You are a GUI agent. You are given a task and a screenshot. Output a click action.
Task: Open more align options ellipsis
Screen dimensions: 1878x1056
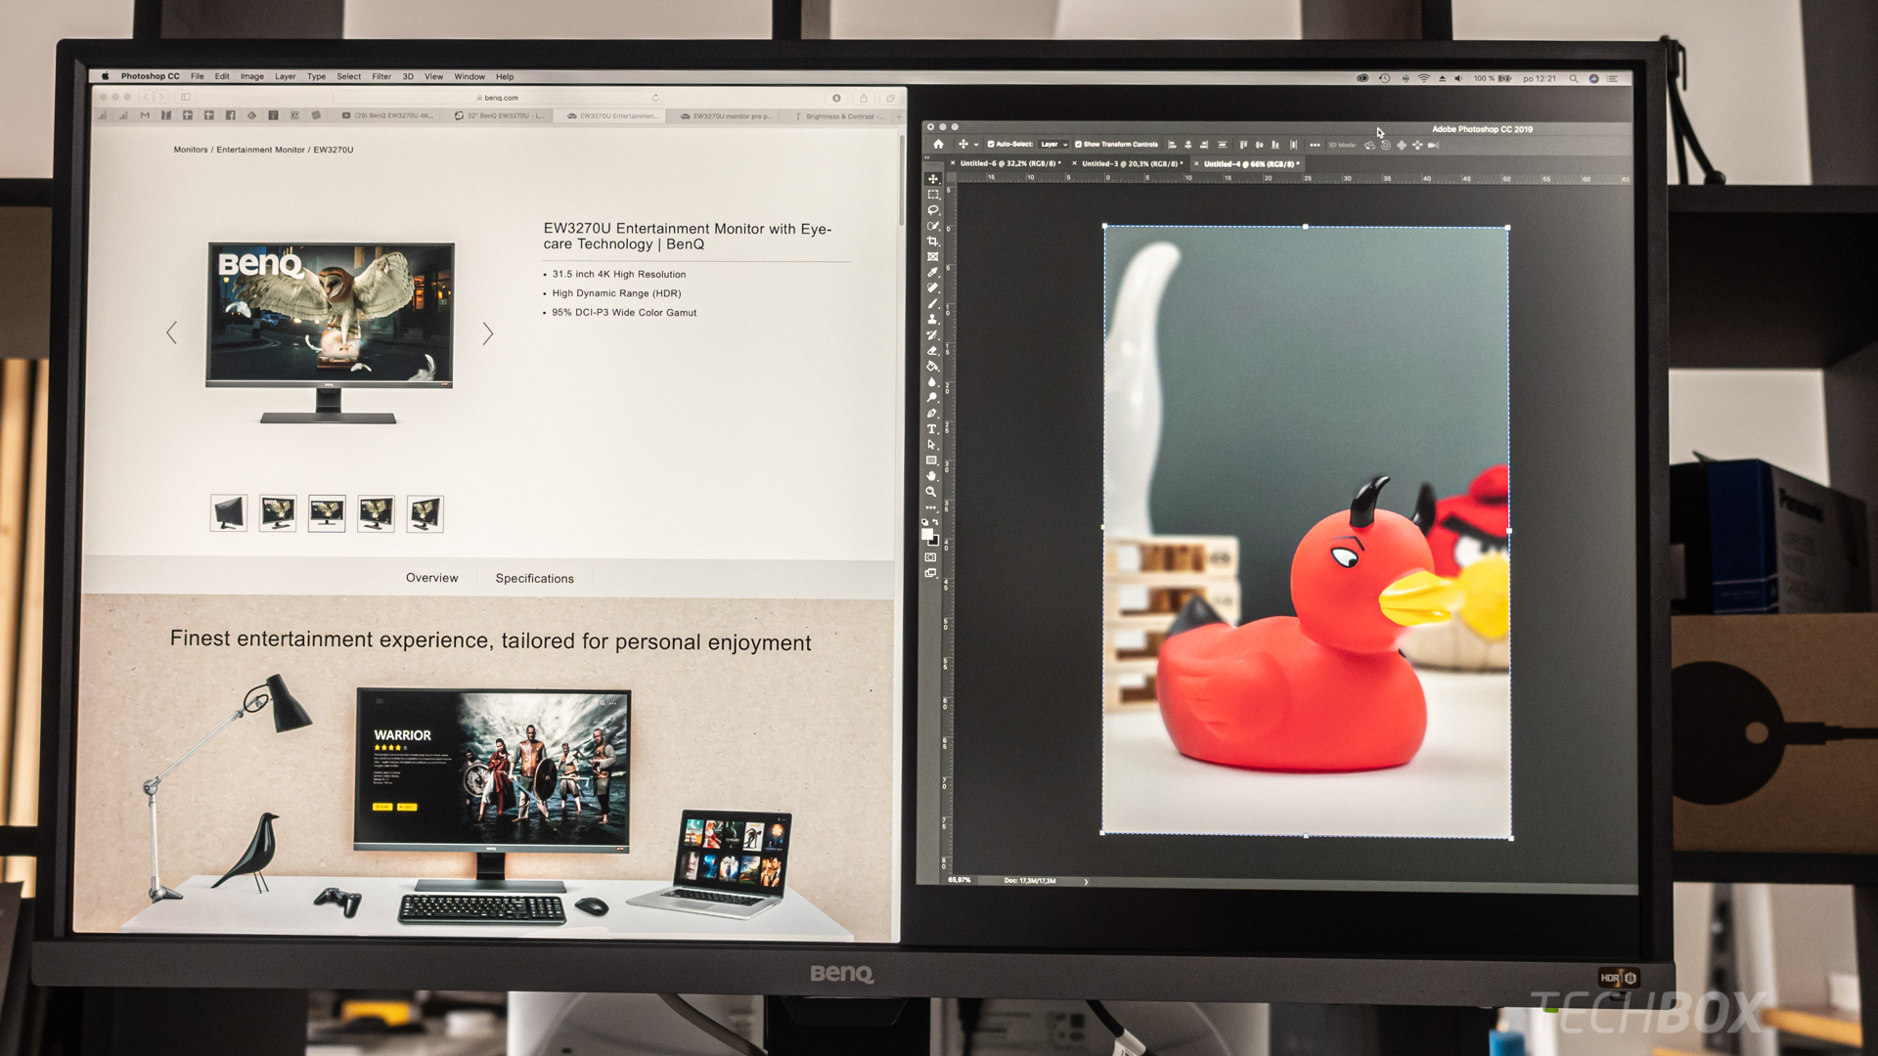click(1315, 145)
